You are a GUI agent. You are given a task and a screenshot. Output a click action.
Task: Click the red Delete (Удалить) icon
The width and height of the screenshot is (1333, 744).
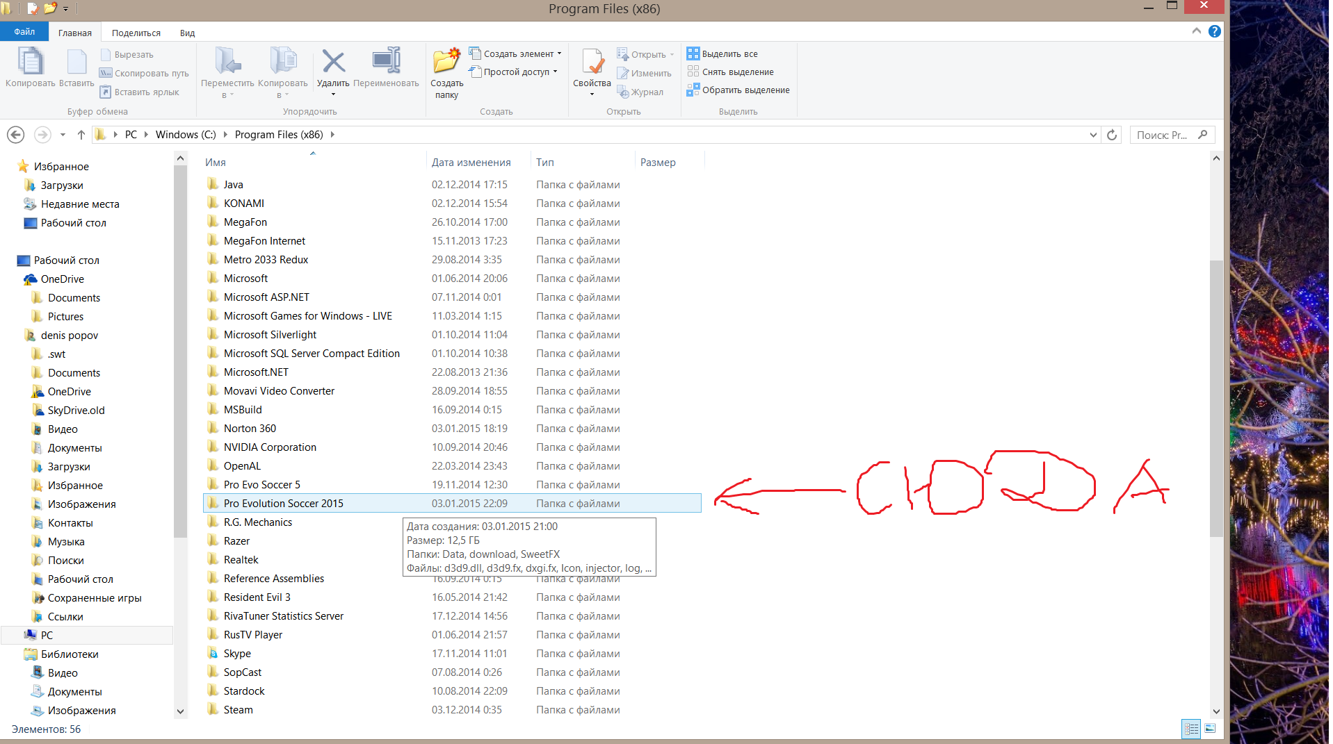tap(334, 61)
